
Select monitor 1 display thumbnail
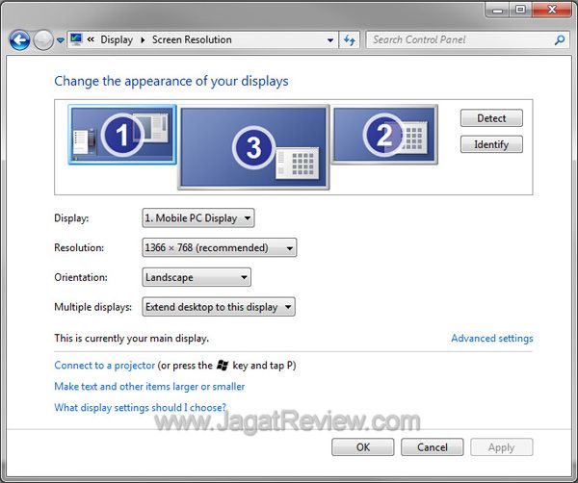tap(122, 135)
